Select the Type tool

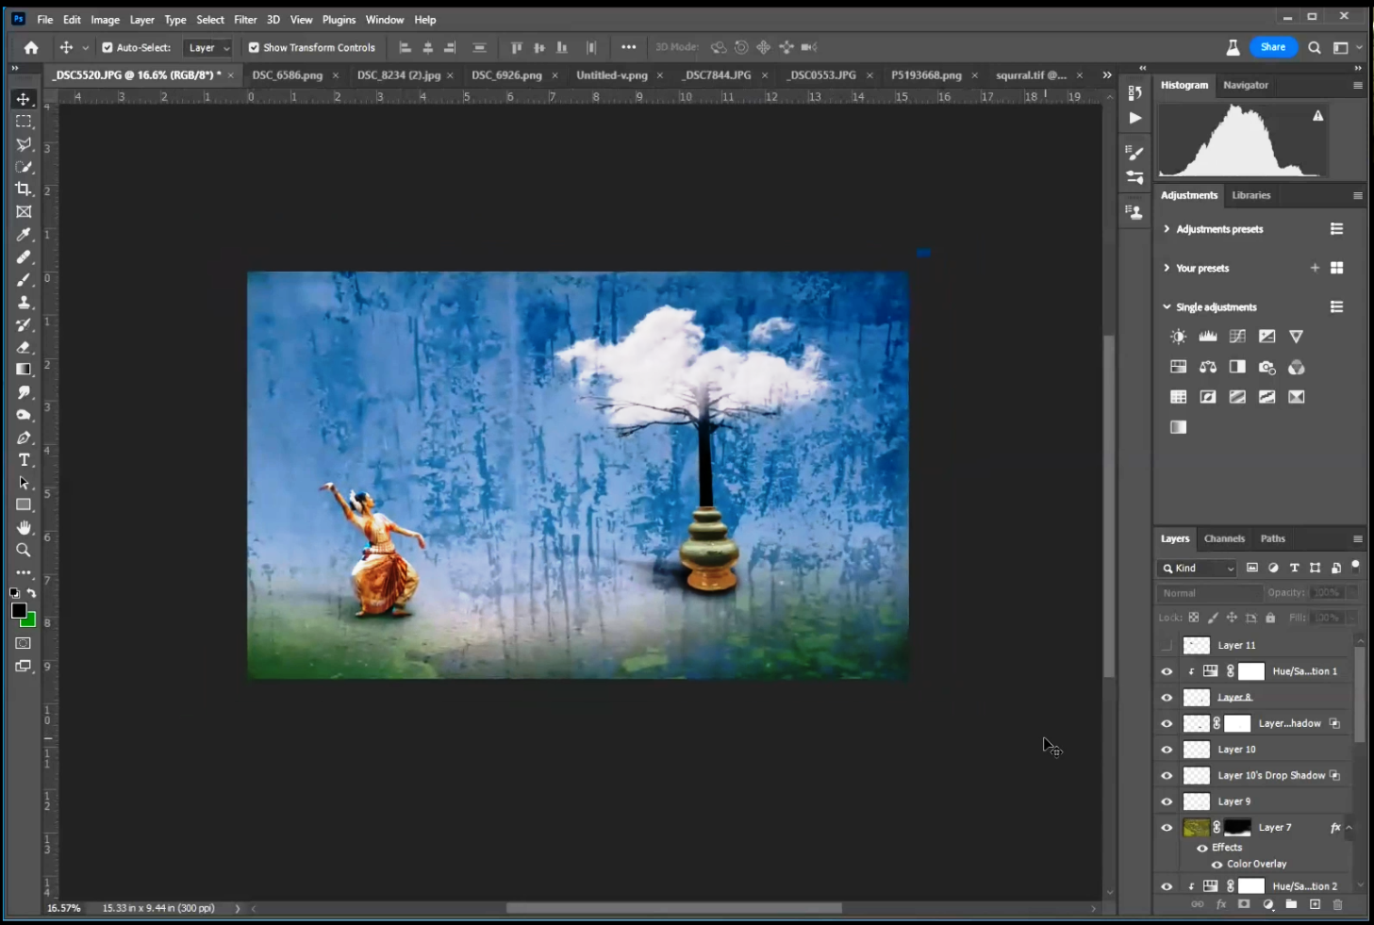[x=24, y=460]
